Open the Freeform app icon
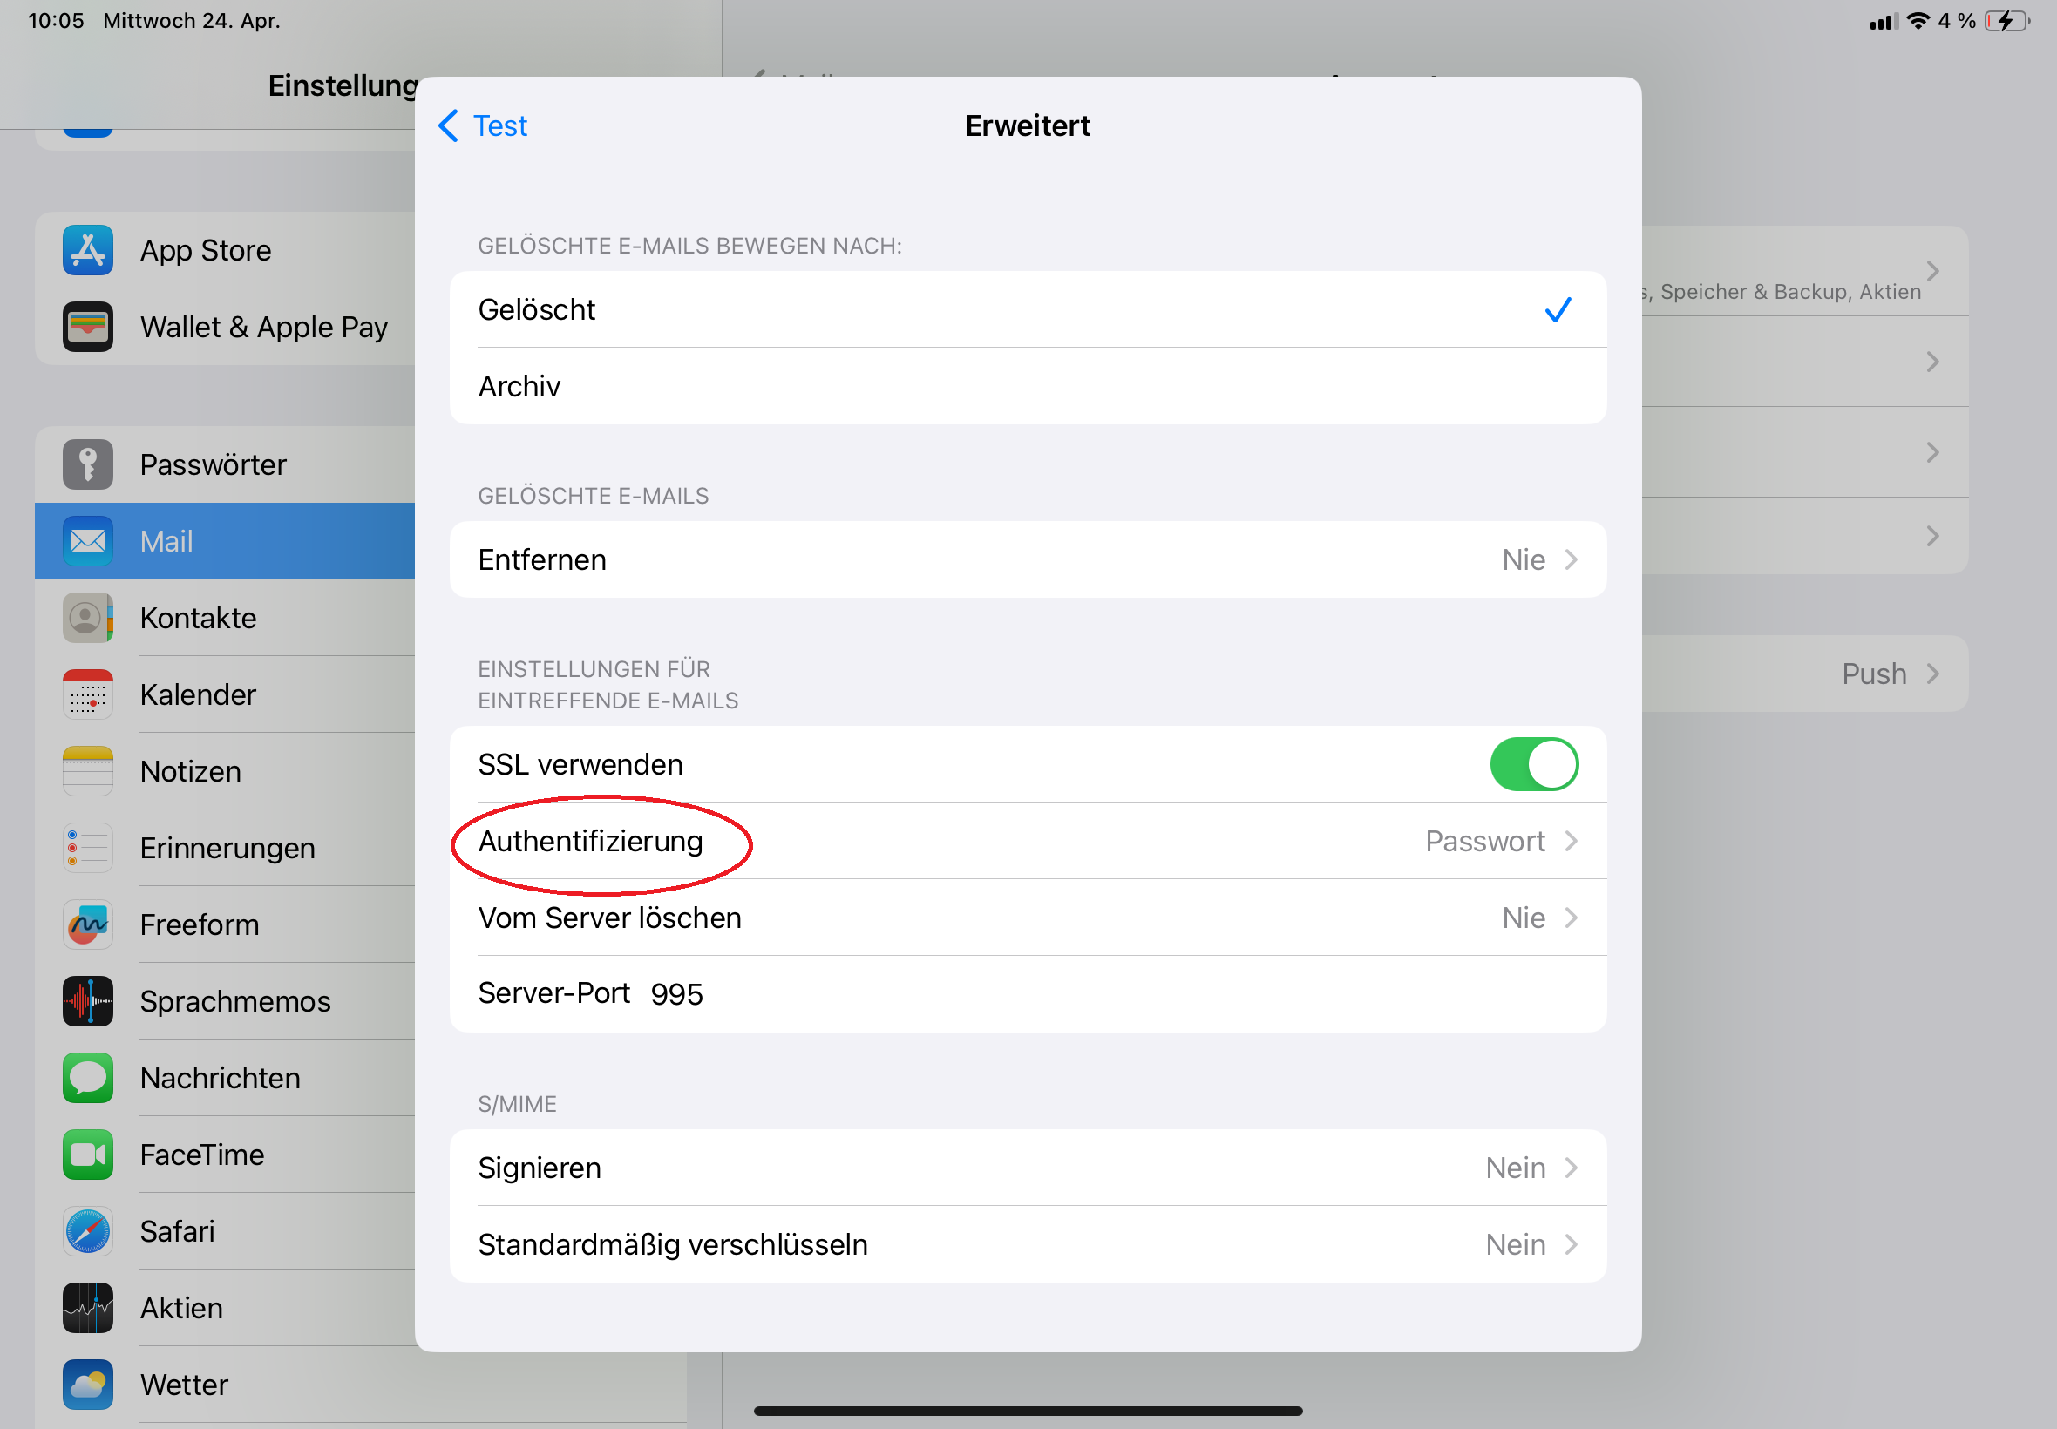 (88, 924)
